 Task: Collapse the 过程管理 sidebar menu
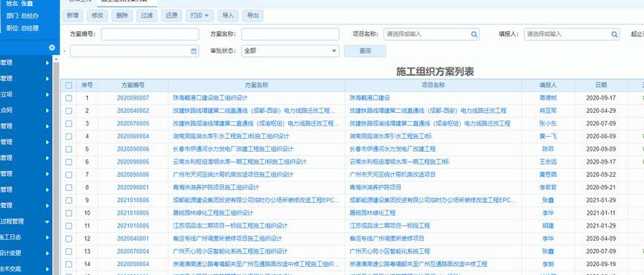click(26, 221)
